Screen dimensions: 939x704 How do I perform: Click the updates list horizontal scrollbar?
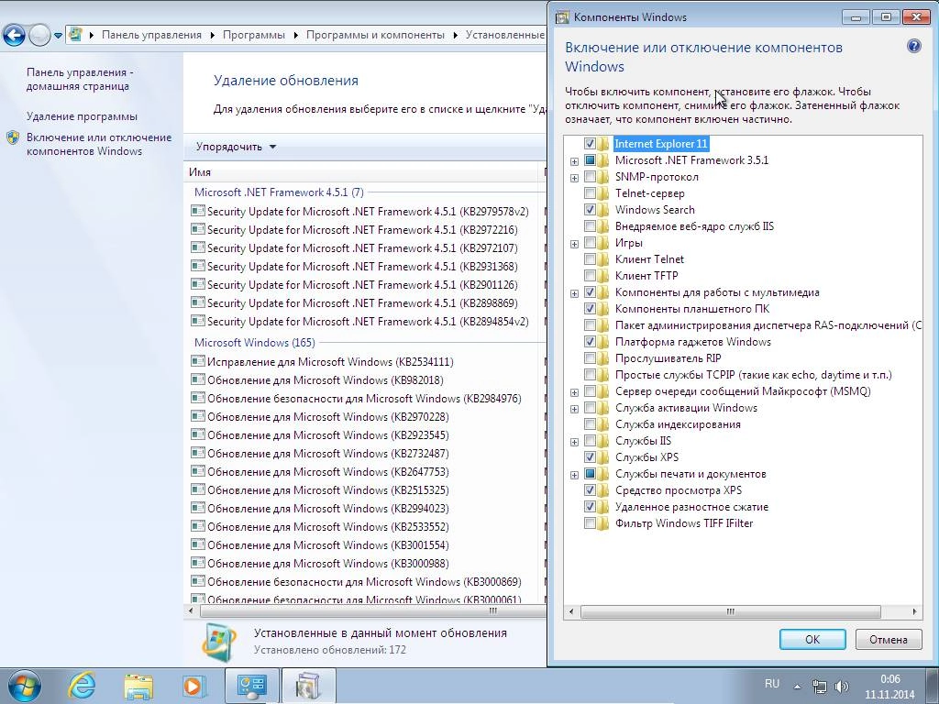(x=372, y=610)
